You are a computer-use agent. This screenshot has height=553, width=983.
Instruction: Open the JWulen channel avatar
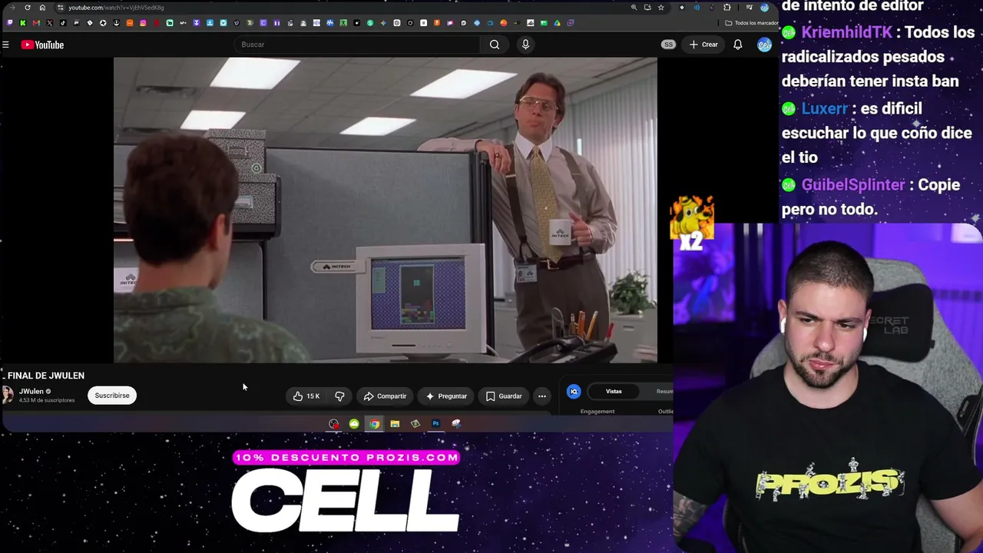pos(8,396)
